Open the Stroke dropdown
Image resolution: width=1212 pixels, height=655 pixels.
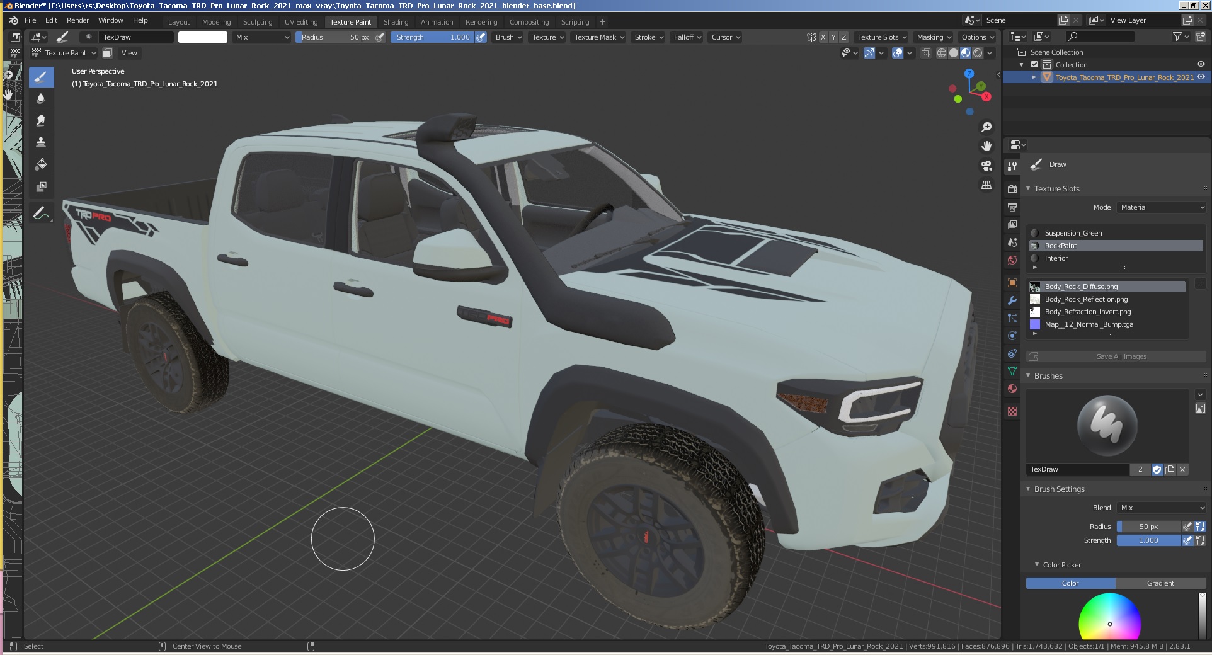pos(649,37)
